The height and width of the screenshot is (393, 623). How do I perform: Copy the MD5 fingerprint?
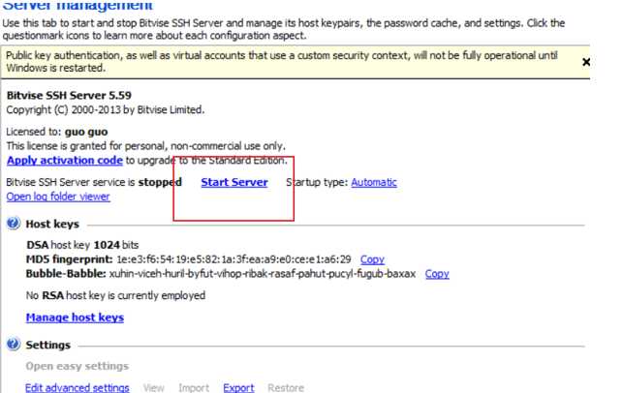pos(372,259)
